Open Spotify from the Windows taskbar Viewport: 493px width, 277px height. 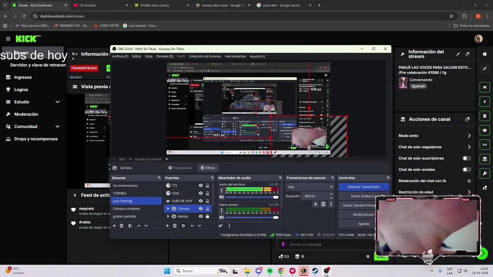(270, 271)
